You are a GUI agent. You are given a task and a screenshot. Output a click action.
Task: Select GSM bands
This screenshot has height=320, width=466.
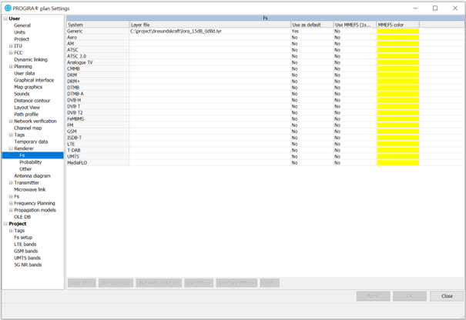[x=26, y=251]
